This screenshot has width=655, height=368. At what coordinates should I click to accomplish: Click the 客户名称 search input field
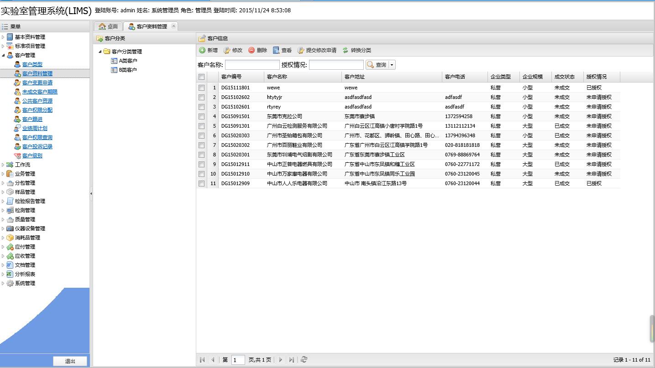(x=252, y=65)
